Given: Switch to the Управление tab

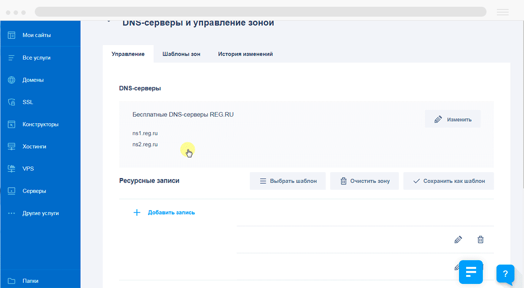Looking at the screenshot, I should click(x=128, y=54).
